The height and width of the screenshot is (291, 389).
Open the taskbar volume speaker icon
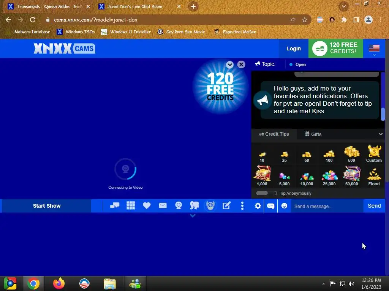tap(351, 283)
